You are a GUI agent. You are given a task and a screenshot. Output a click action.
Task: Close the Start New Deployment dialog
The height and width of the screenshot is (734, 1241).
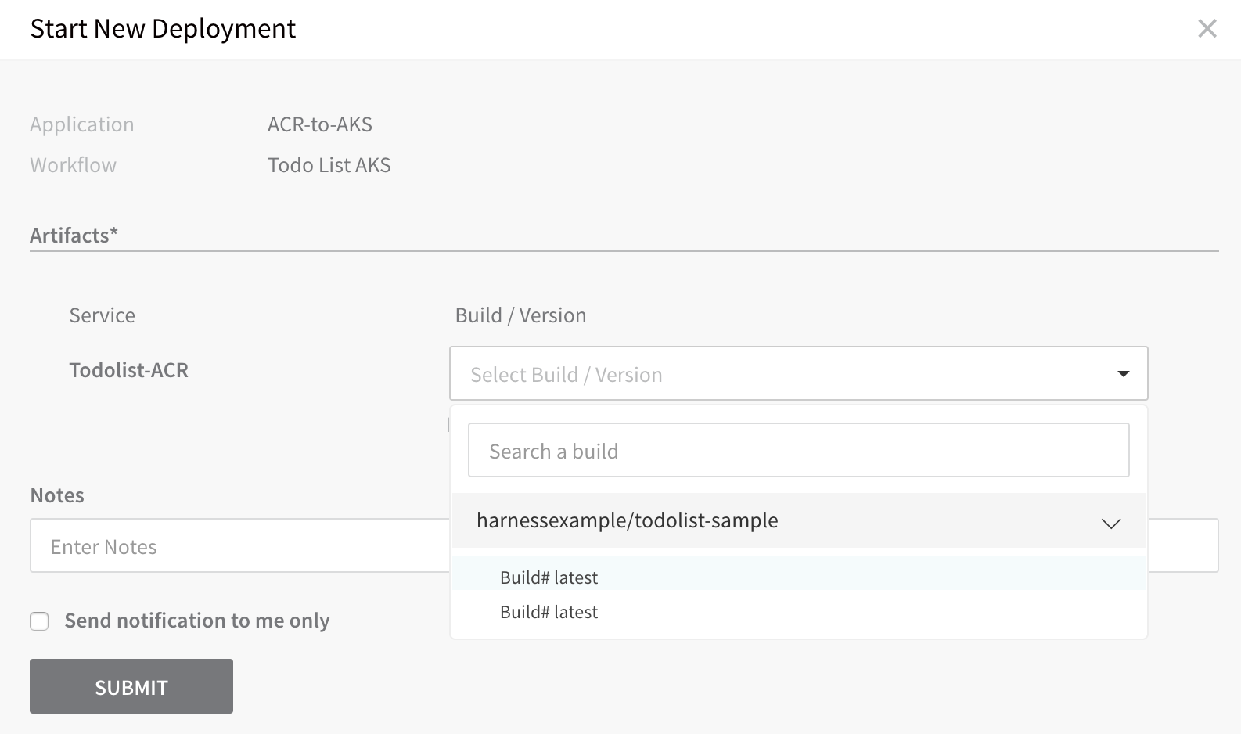coord(1207,29)
